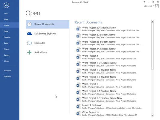Select the Recent Documents clock icon
Image resolution: width=160 pixels, height=120 pixels.
tap(29, 24)
